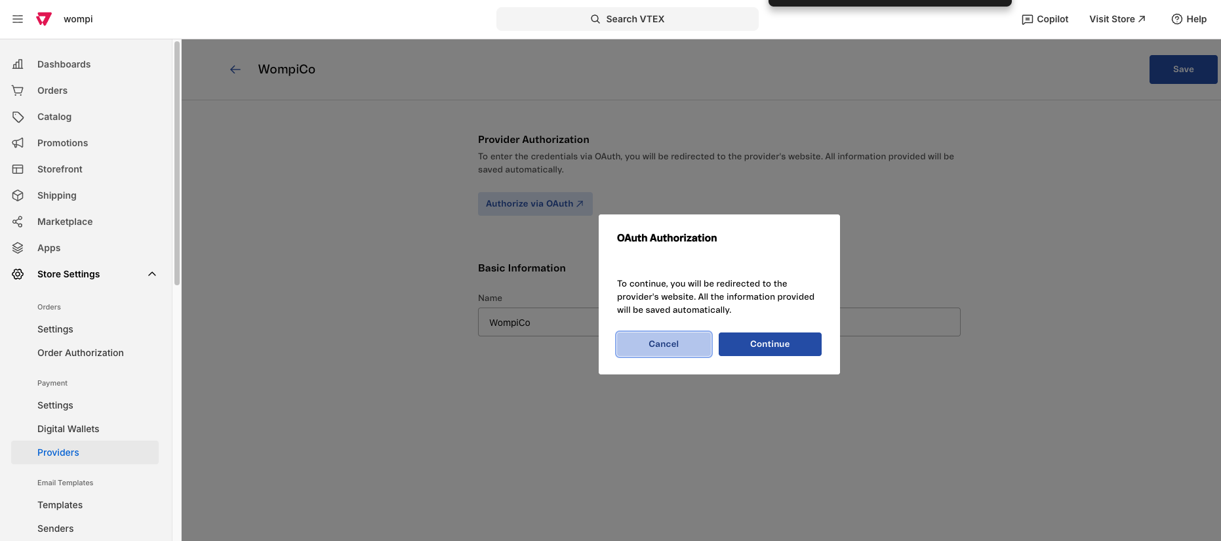Click the Catalog tag icon
Screen dimensions: 1221x541
click(18, 117)
